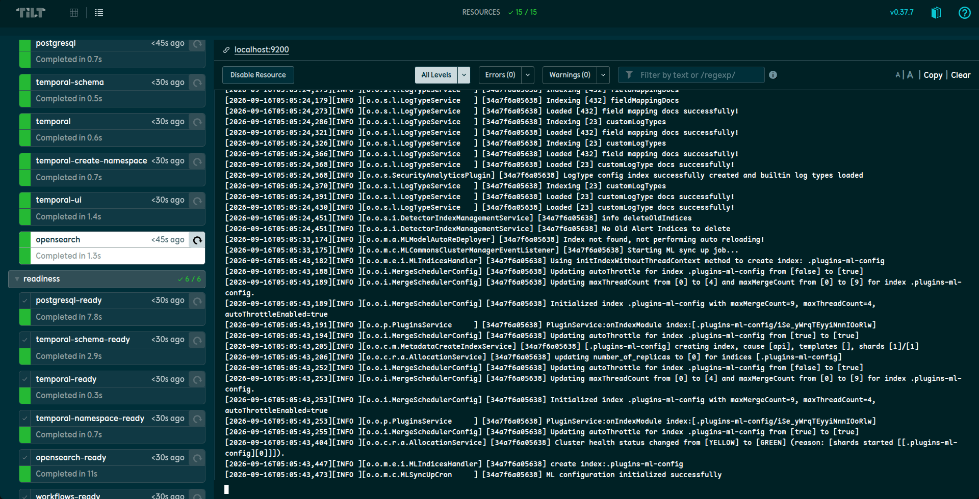Select the temporal-schema resource
The image size is (979, 499).
tap(112, 91)
